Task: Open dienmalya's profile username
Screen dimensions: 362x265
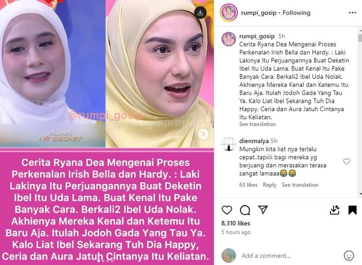Action: tap(254, 141)
